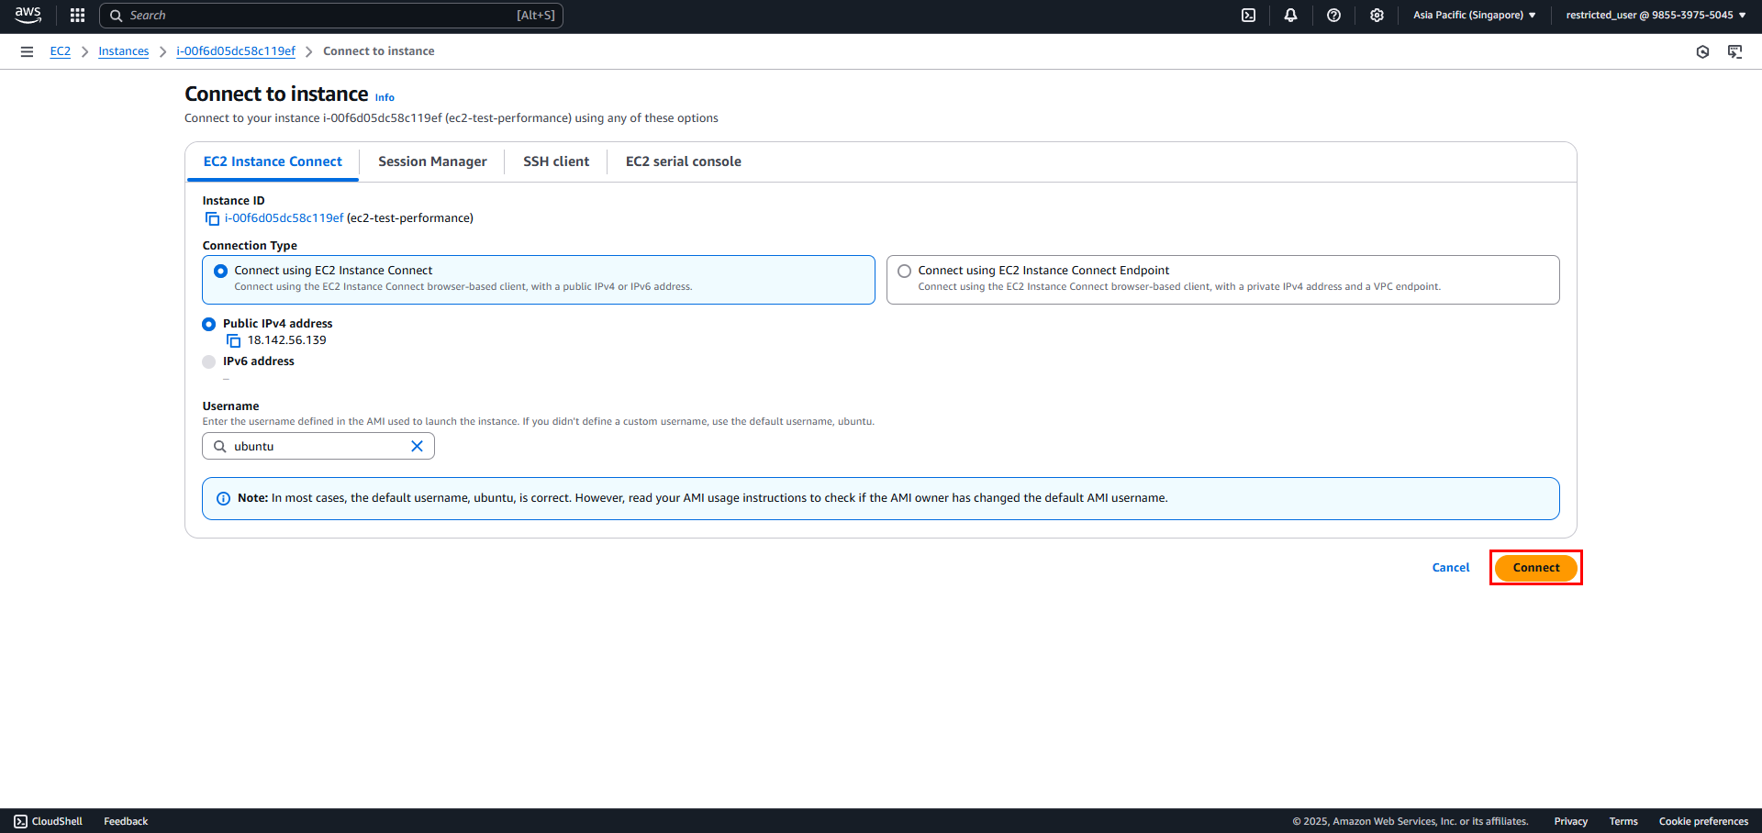Switch to the EC2 serial console tab
This screenshot has width=1762, height=833.
pyautogui.click(x=683, y=161)
